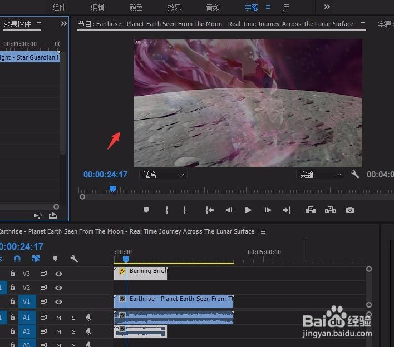This screenshot has width=394, height=347.
Task: Toggle sync lock on A1 track
Action: 44,317
